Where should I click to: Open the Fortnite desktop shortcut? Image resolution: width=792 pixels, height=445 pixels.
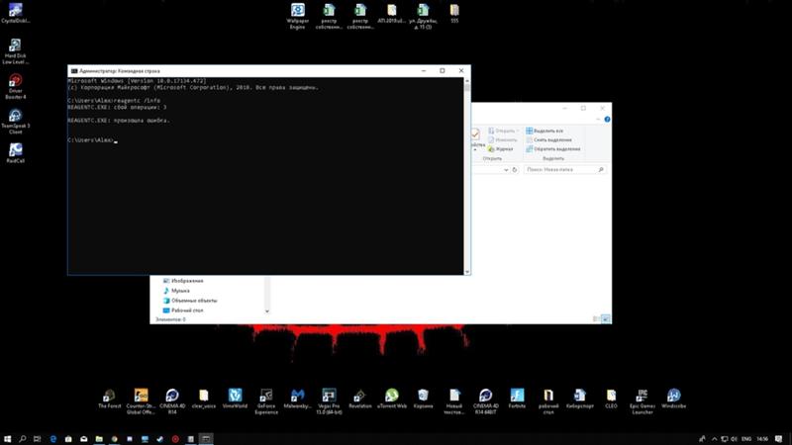[517, 399]
